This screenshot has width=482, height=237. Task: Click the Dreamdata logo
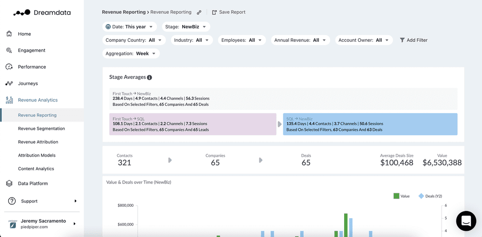tap(42, 12)
